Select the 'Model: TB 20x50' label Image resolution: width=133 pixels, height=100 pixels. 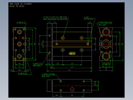17,6
